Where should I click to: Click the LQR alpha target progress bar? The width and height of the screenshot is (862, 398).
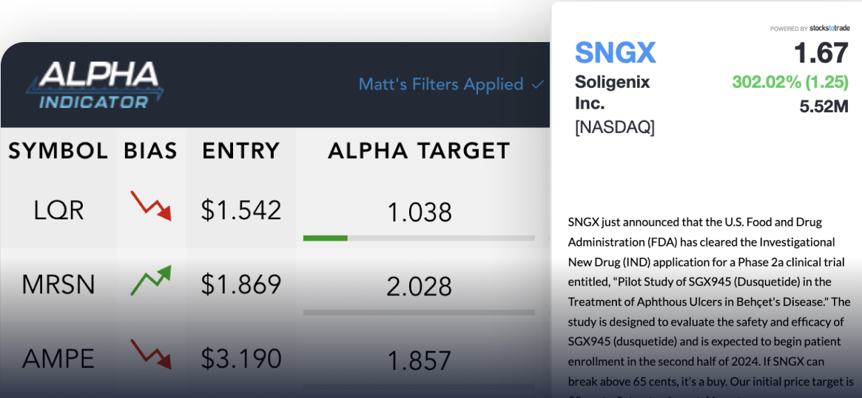point(419,238)
